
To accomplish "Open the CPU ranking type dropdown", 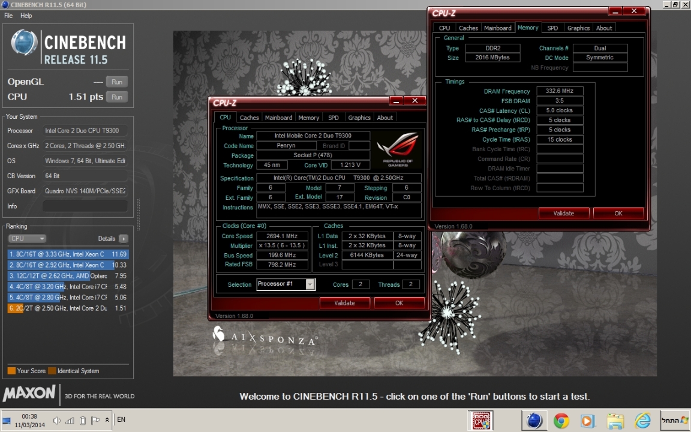I will point(27,238).
